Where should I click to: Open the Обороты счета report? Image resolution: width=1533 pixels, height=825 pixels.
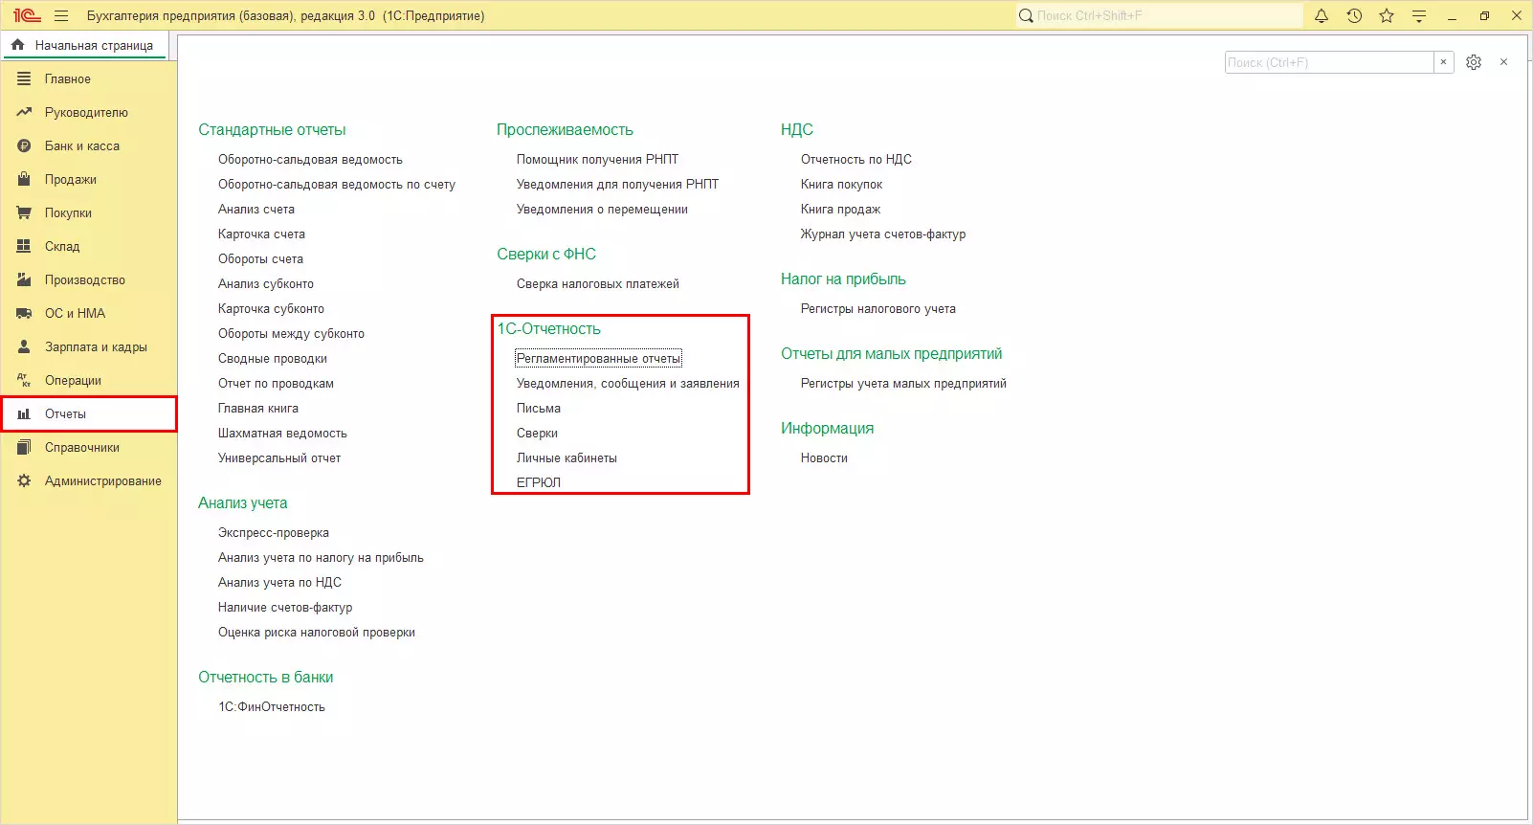[260, 258]
